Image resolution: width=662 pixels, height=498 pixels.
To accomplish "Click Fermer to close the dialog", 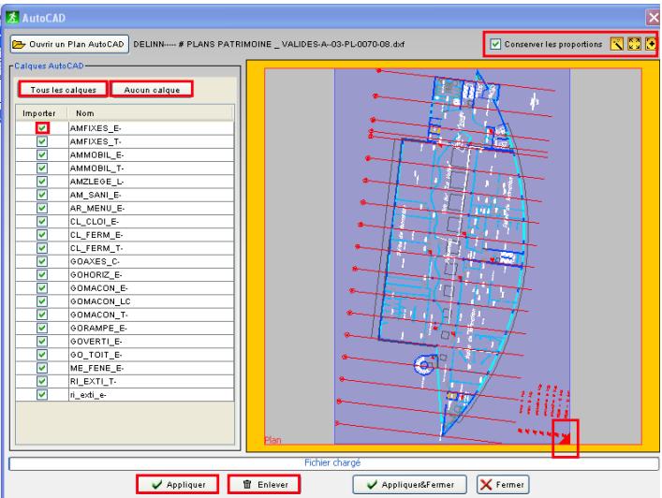I will coord(503,485).
